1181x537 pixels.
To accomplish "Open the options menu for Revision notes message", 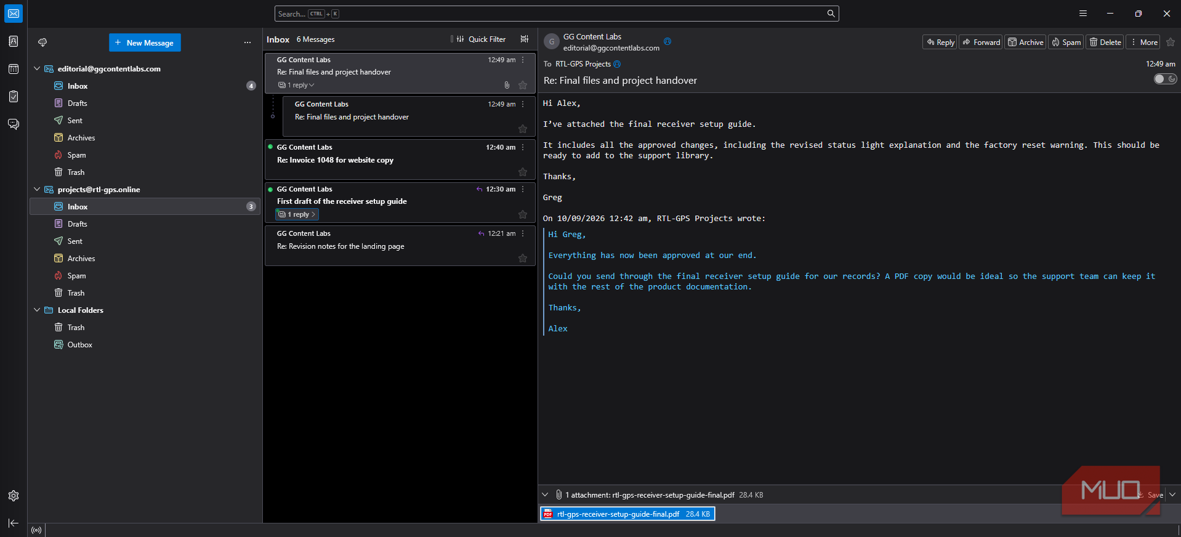I will coord(523,233).
